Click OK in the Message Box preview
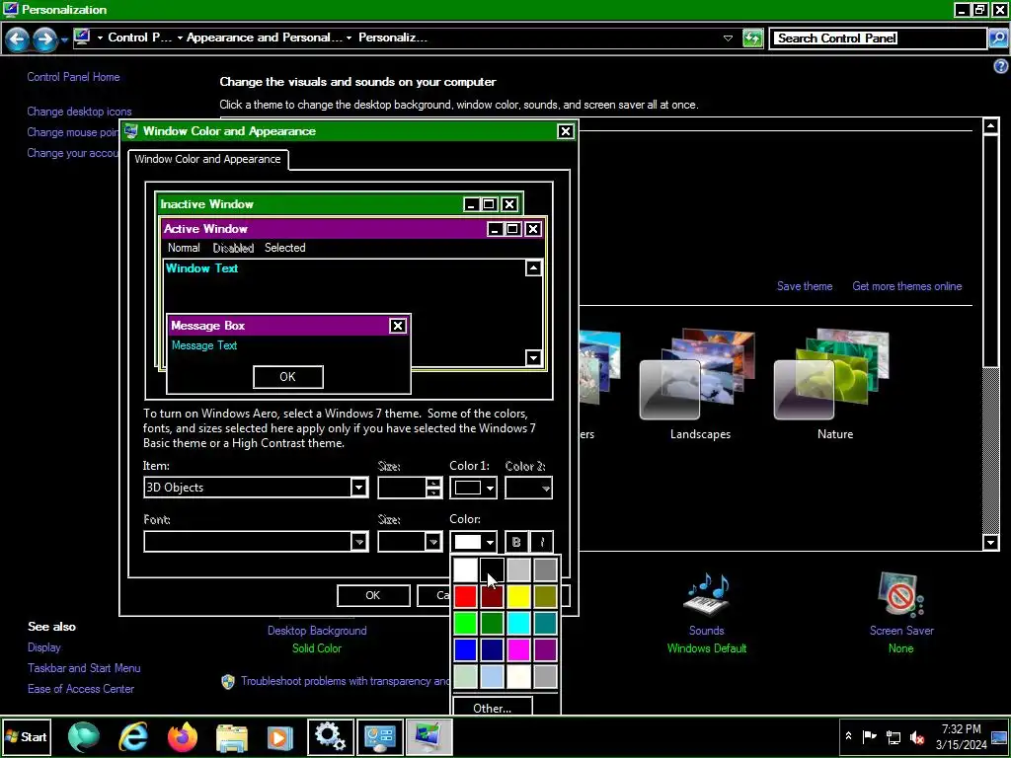The width and height of the screenshot is (1011, 758). [x=287, y=376]
